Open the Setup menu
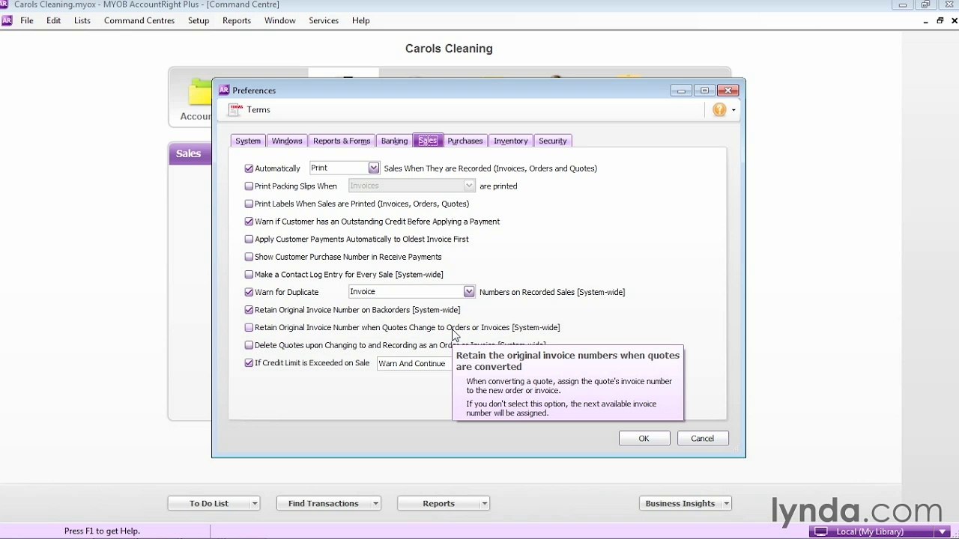Viewport: 959px width, 539px height. 199,21
